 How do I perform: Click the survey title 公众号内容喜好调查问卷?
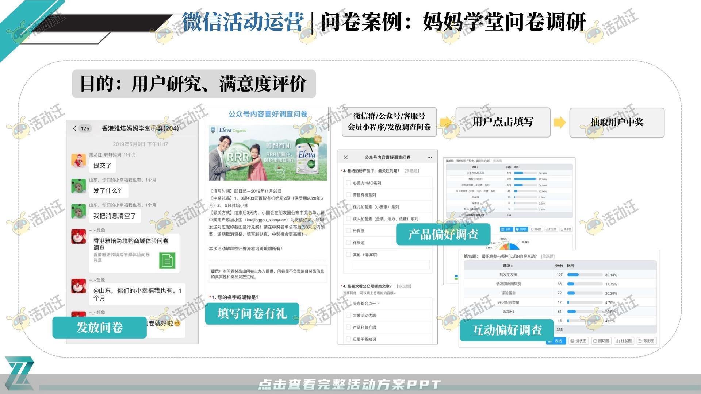coord(268,114)
